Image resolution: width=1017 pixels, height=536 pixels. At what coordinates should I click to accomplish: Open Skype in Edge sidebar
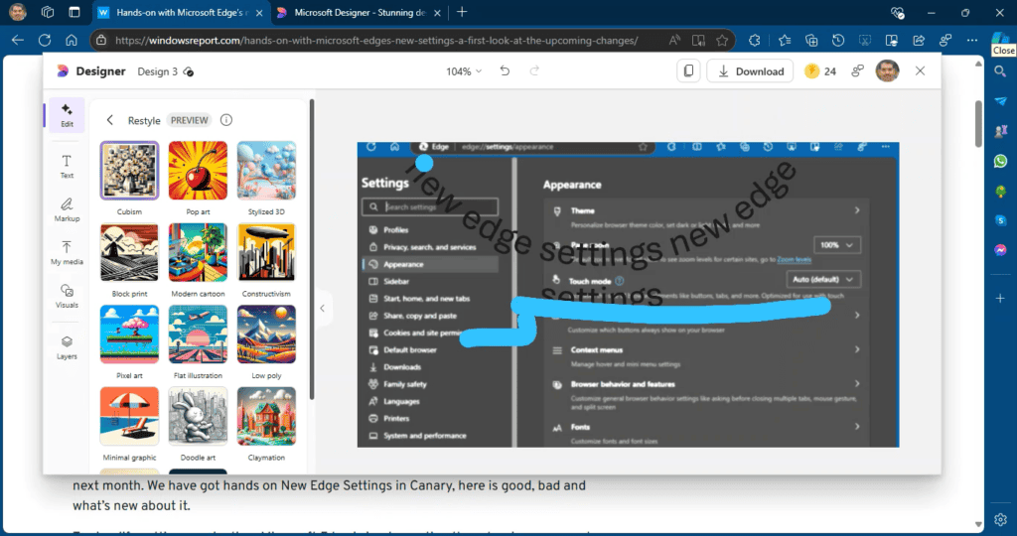tap(1000, 220)
